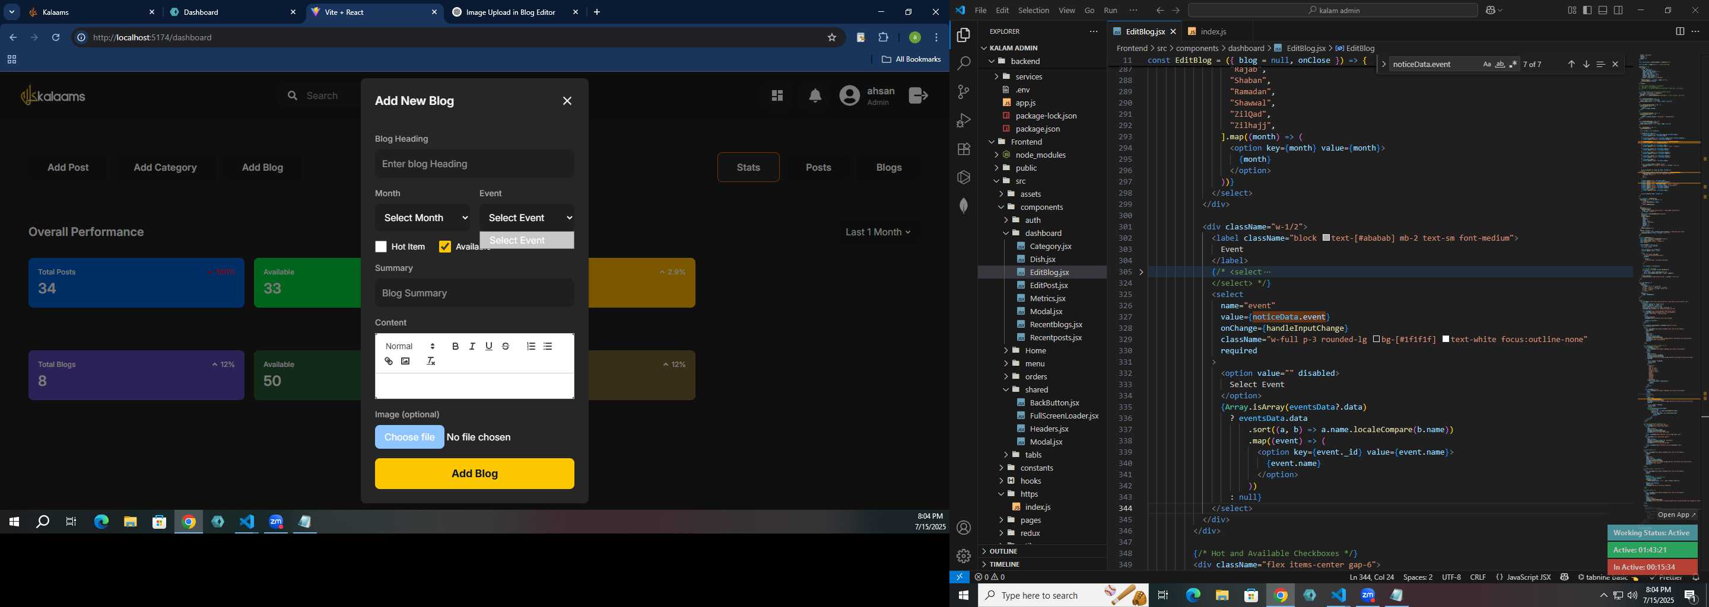The width and height of the screenshot is (1709, 607).
Task: Open VS Code Search view icon
Action: [x=963, y=63]
